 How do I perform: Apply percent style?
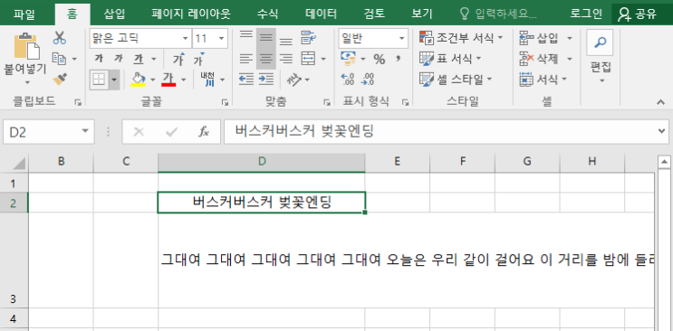click(379, 59)
